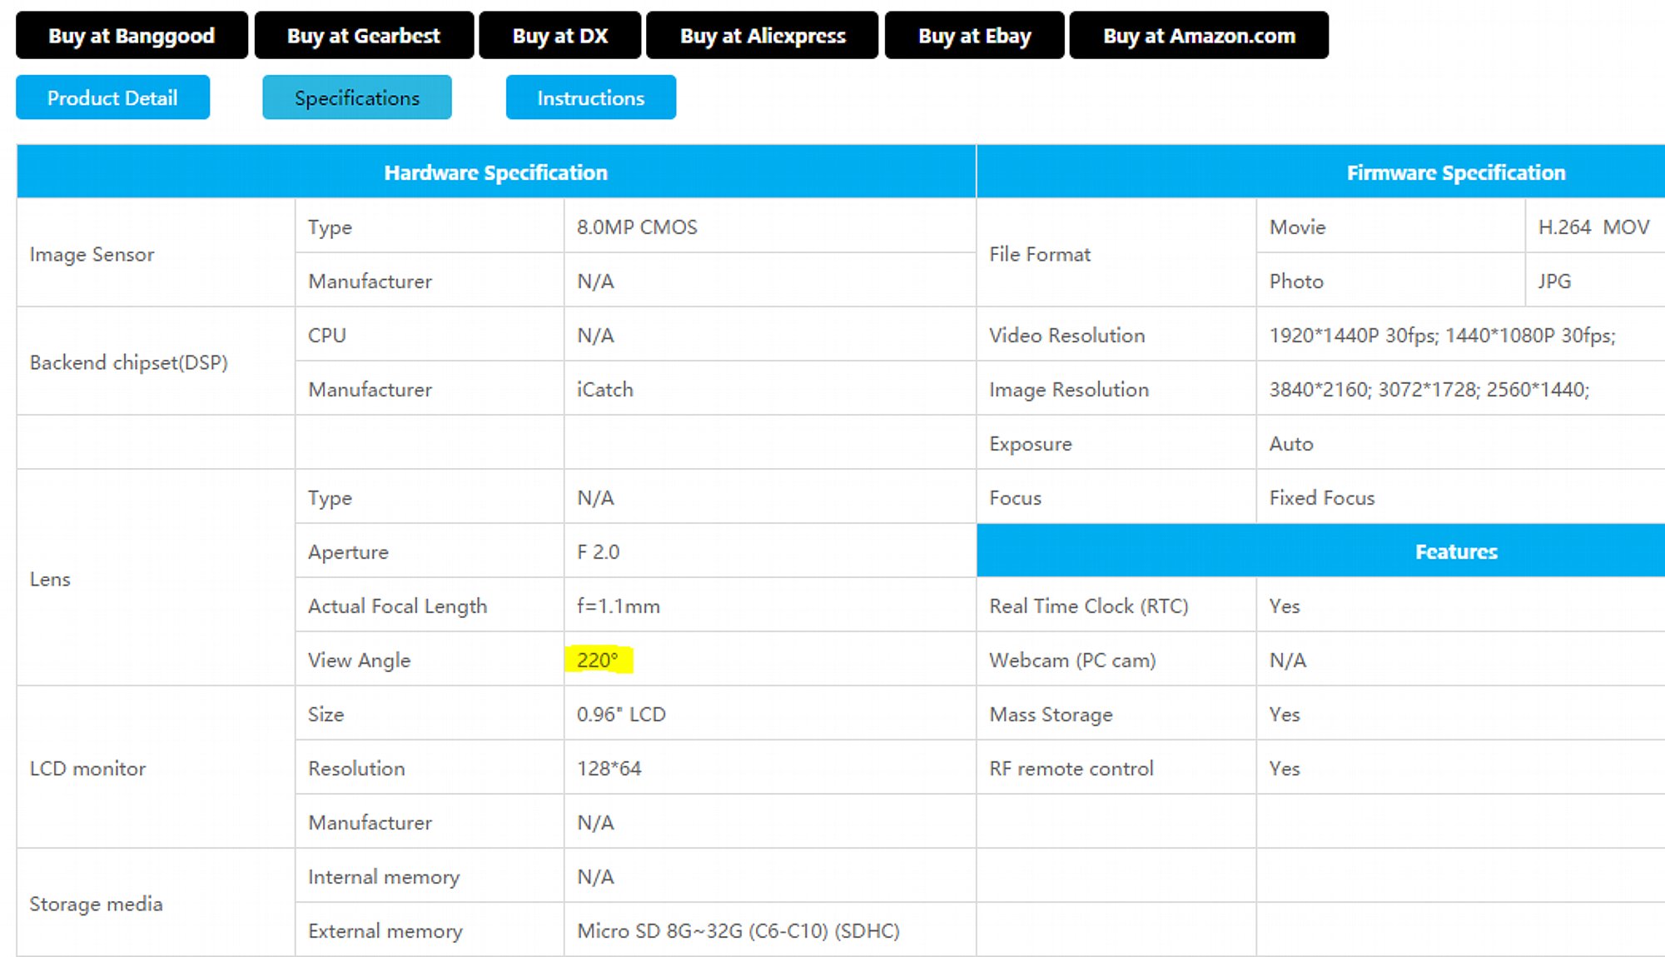Click the Fixed Focus value cell
1665x957 pixels.
click(x=1321, y=497)
